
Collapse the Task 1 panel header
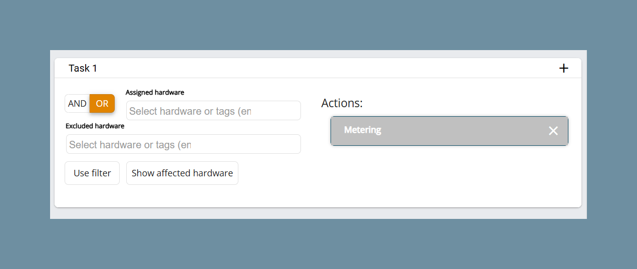[x=318, y=68]
